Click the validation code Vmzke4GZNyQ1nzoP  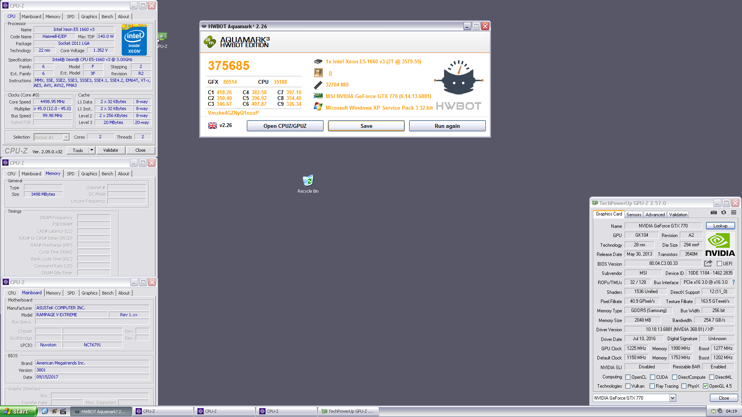(x=233, y=113)
